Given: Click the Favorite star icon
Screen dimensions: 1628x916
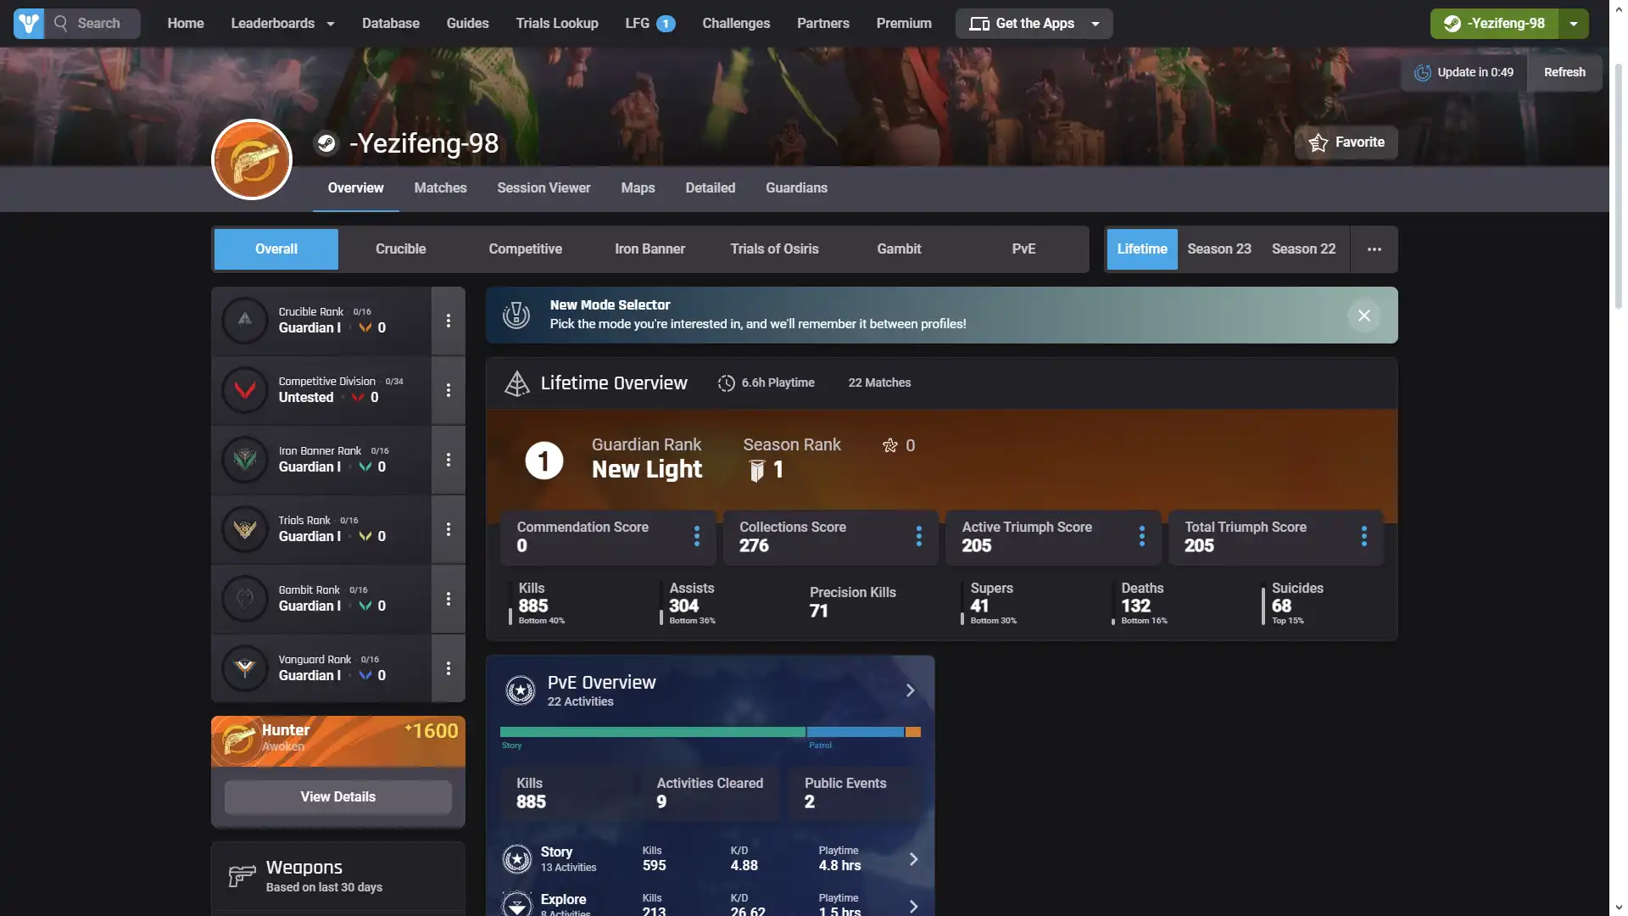Looking at the screenshot, I should [1318, 142].
